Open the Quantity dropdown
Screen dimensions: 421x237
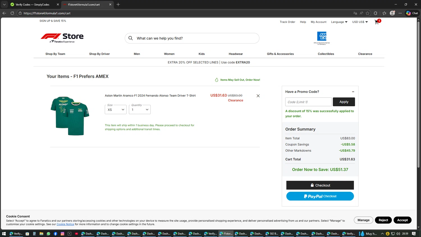tap(140, 110)
